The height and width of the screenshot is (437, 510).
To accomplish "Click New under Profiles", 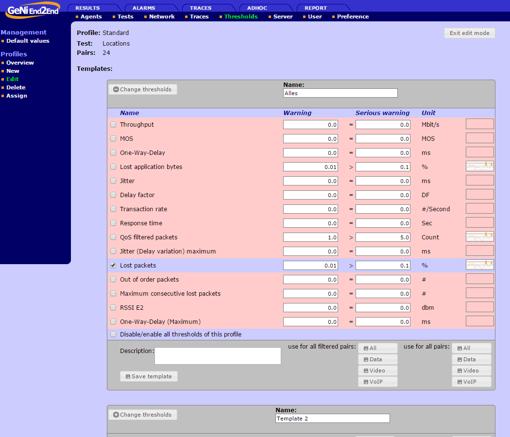I will (13, 71).
